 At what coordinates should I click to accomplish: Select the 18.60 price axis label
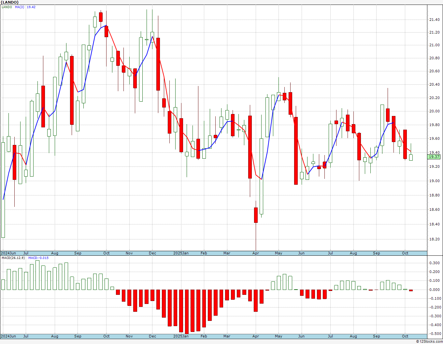click(434, 209)
